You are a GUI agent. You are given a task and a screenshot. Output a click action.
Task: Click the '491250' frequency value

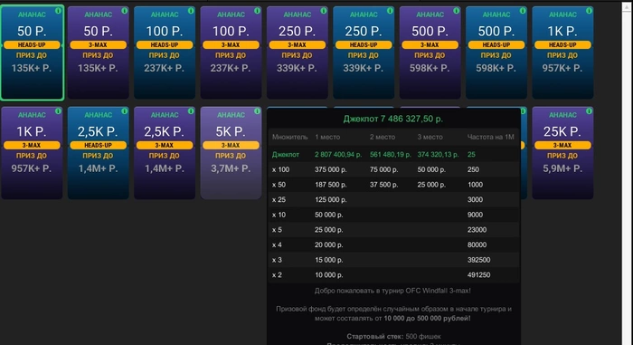point(478,275)
